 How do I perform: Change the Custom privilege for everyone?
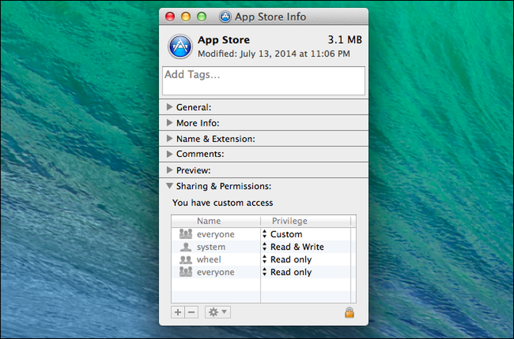click(283, 234)
